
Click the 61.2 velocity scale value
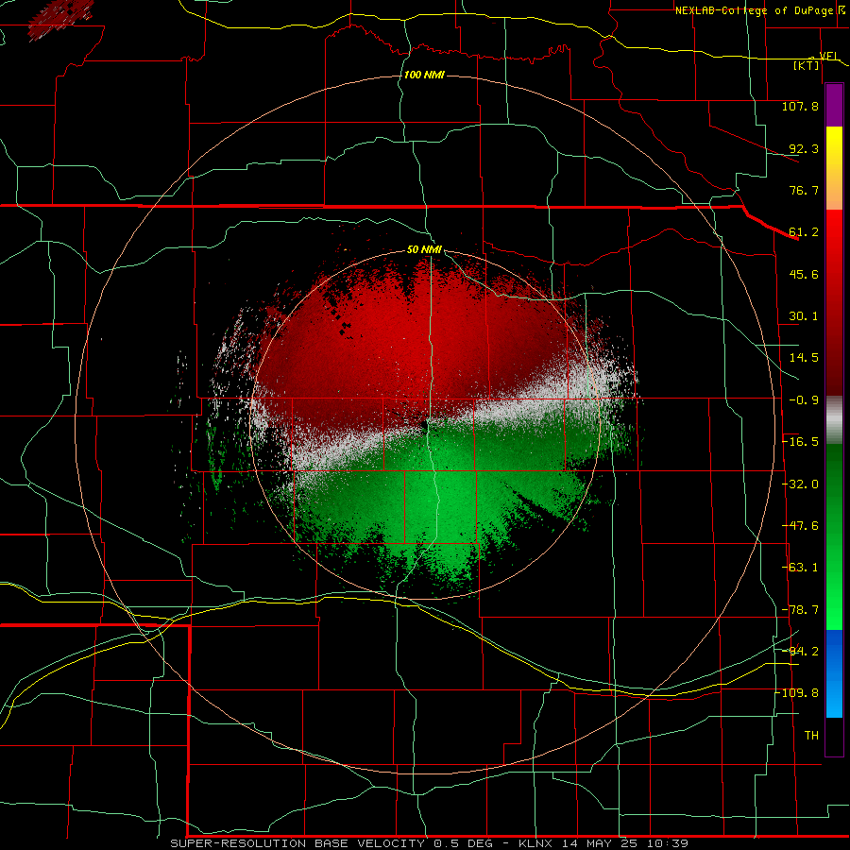[804, 232]
